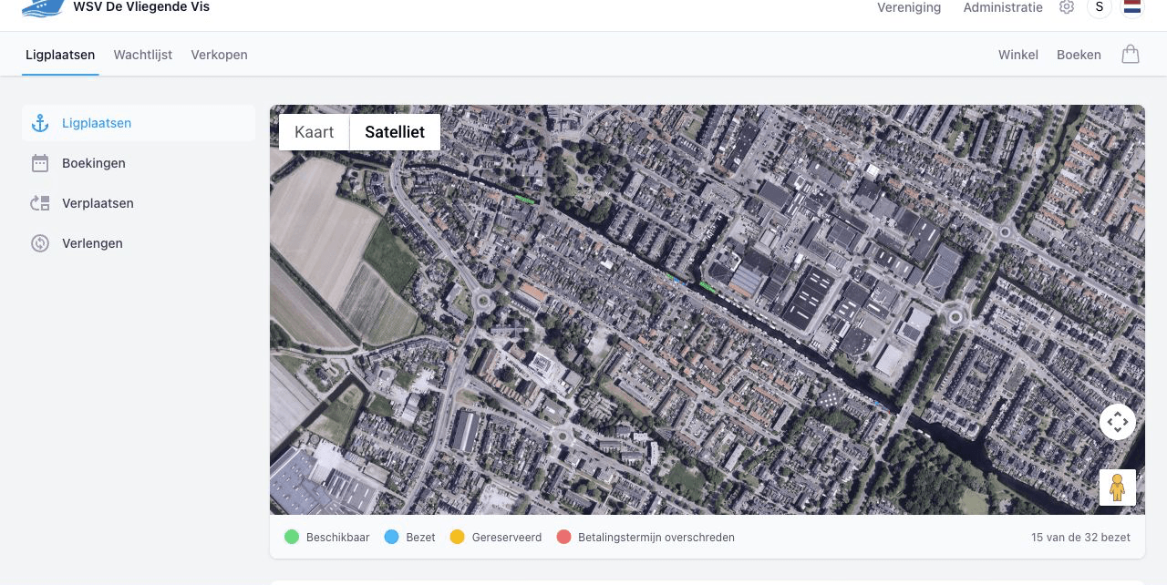Open the Vereniging menu
The height and width of the screenshot is (585, 1167).
909,7
